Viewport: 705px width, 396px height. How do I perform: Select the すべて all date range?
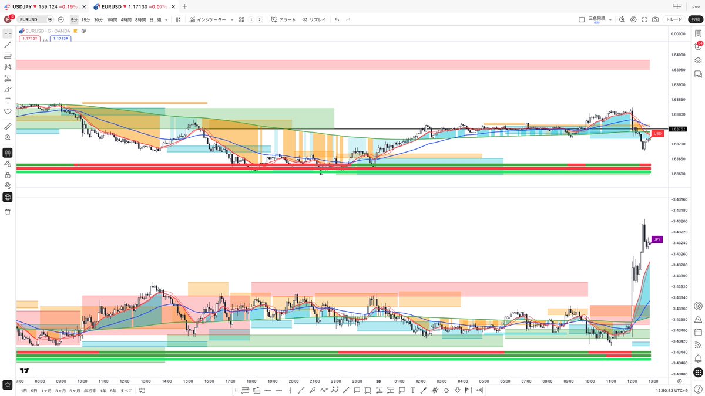(126, 390)
